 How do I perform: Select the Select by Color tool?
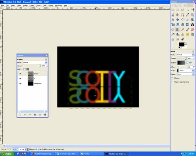pos(192,10)
